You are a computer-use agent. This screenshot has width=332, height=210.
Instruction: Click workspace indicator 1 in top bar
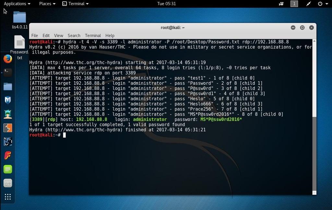coord(294,4)
